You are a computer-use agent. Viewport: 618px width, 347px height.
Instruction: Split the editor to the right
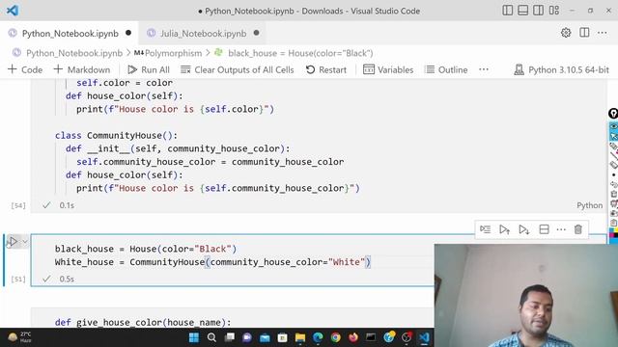click(x=584, y=33)
